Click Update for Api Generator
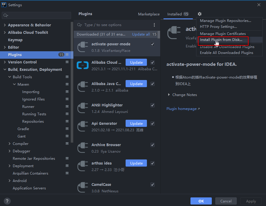The width and height of the screenshot is (266, 206). [136, 123]
